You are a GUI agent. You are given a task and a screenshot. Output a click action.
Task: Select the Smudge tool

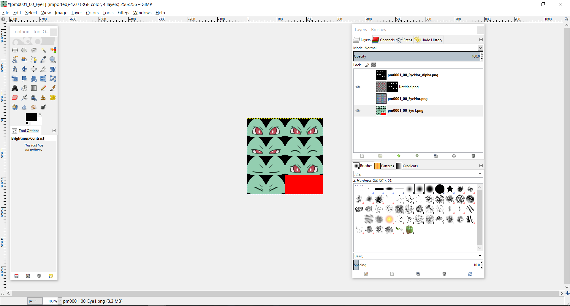pos(34,107)
